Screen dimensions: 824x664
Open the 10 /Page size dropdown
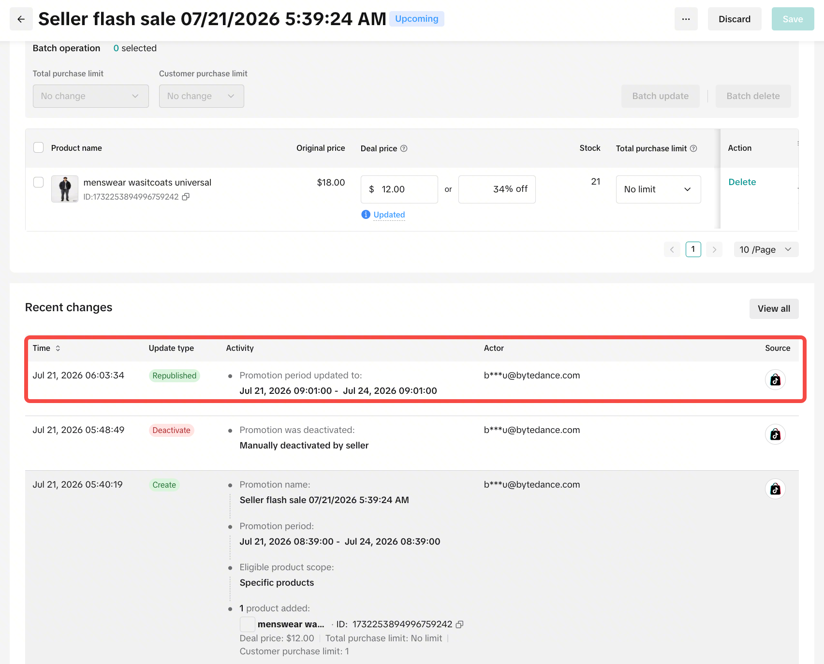[766, 249]
